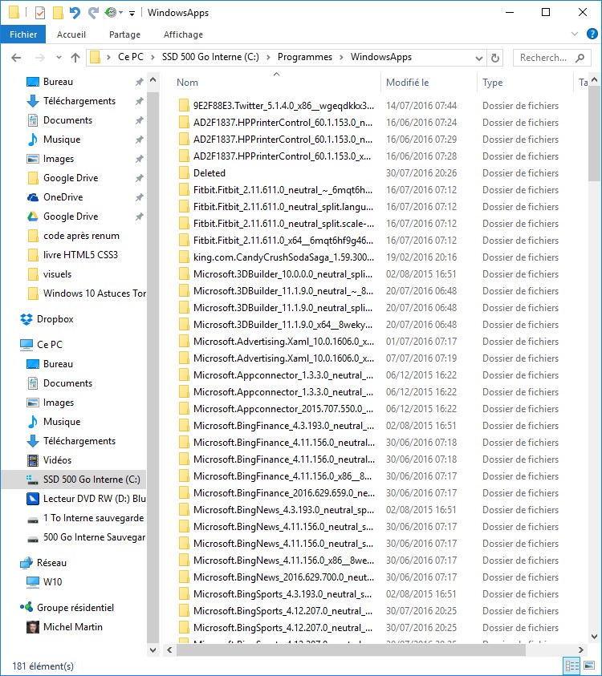Open OneDrive in navigation pane
Screen dimensions: 602x676
pyautogui.click(x=63, y=197)
